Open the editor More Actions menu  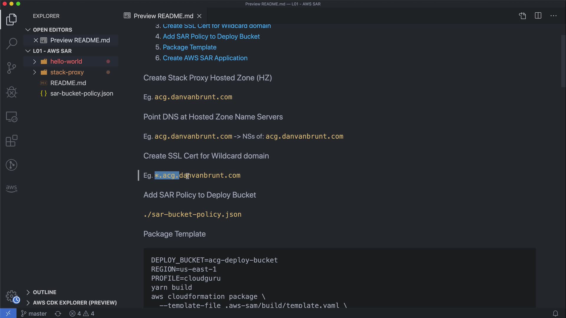click(x=553, y=16)
